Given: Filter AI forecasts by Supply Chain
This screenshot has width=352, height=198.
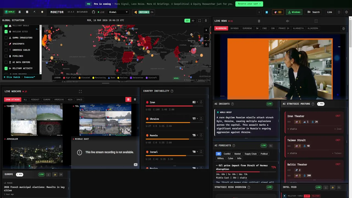Looking at the screenshot, I should click(251, 154).
